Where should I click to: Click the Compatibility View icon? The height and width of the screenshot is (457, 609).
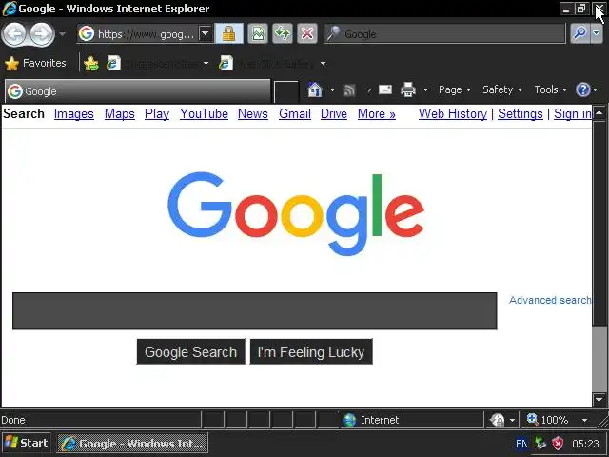point(258,34)
